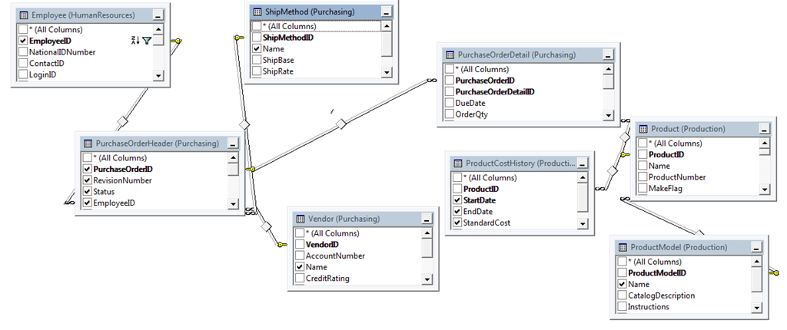787x330 pixels.
Task: Uncheck Status in PurchaseOrderHeader
Action: (88, 192)
